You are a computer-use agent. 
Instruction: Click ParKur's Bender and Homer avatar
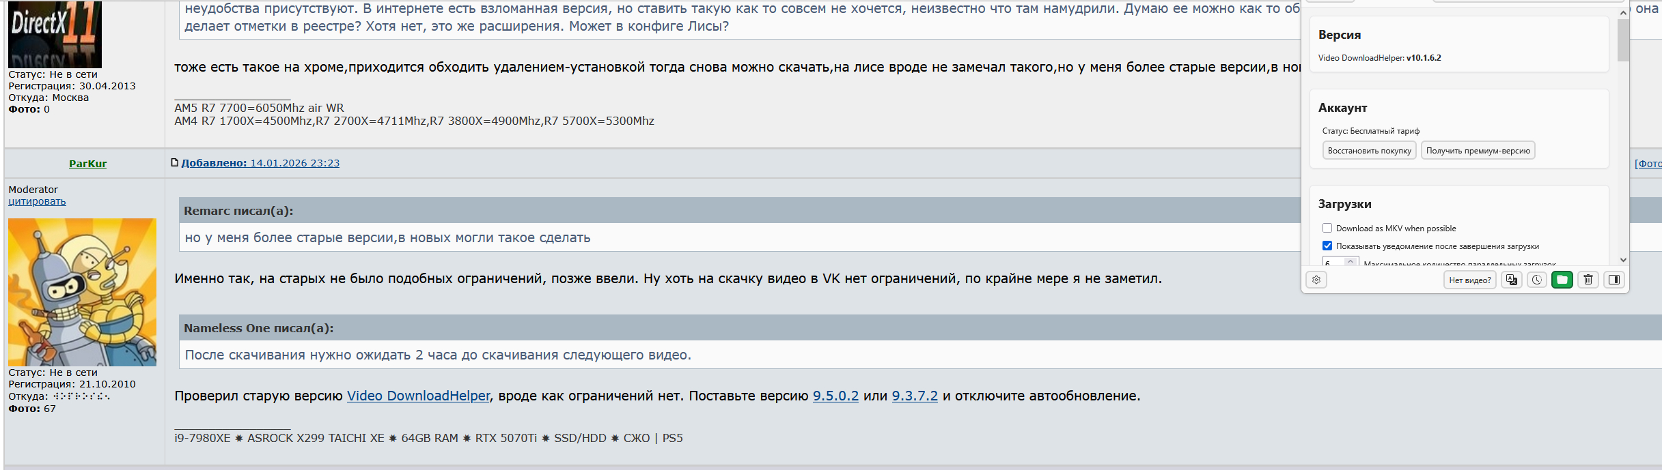click(82, 292)
